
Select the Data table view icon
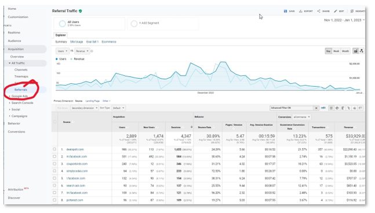coord(331,108)
